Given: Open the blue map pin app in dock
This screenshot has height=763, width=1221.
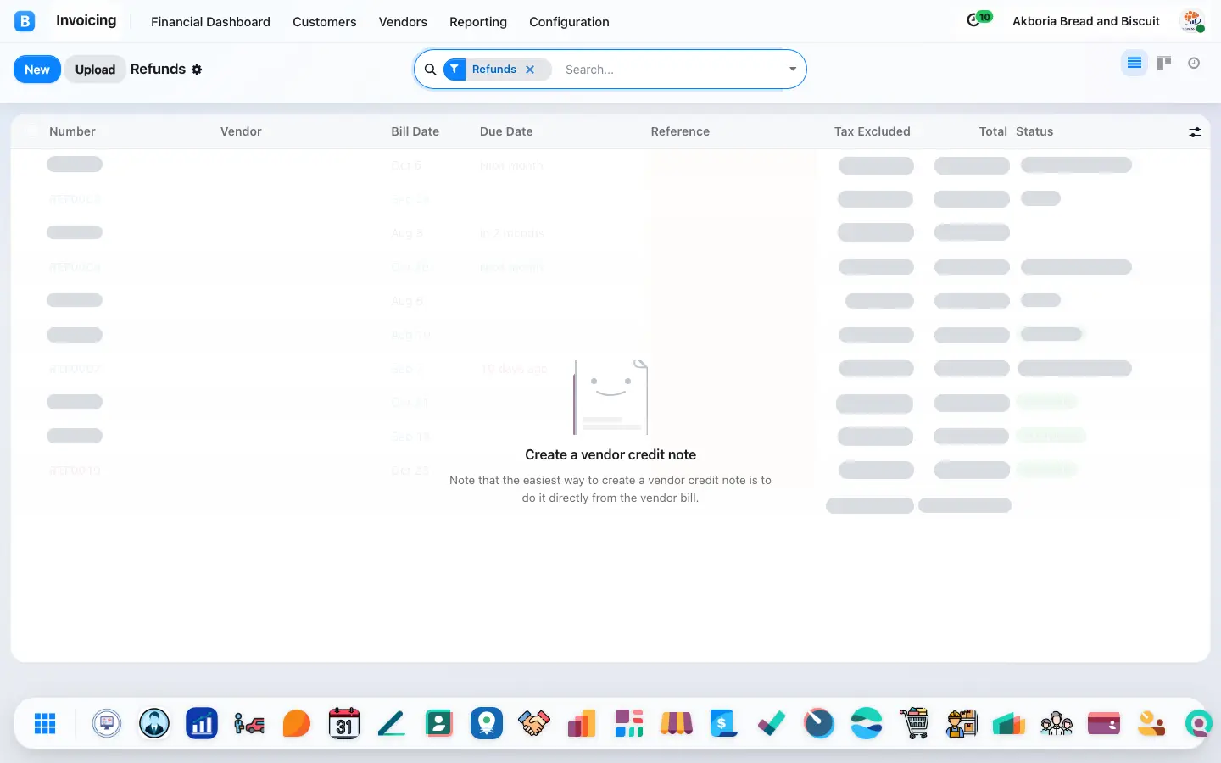Looking at the screenshot, I should [x=487, y=723].
